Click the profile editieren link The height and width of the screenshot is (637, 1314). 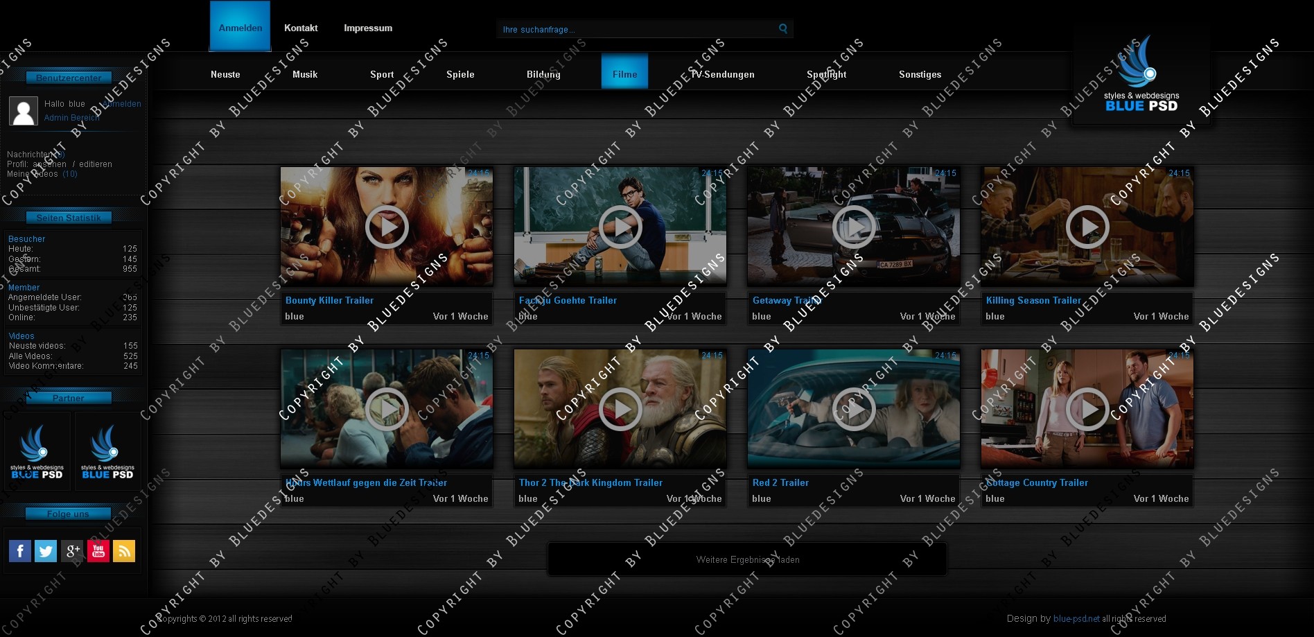coord(96,164)
